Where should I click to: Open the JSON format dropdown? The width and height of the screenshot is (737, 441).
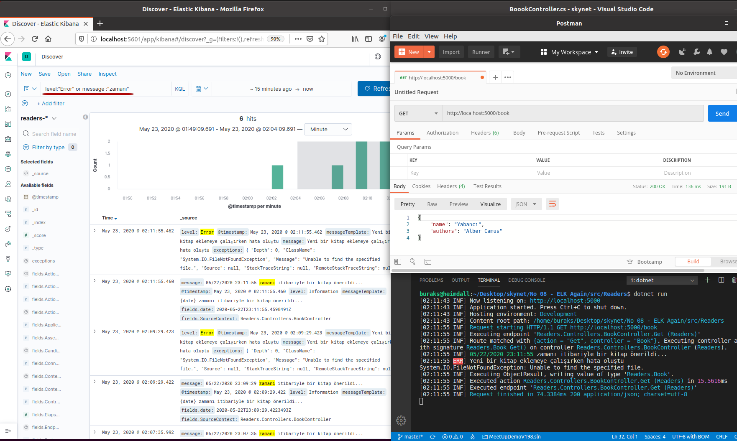[x=526, y=204]
